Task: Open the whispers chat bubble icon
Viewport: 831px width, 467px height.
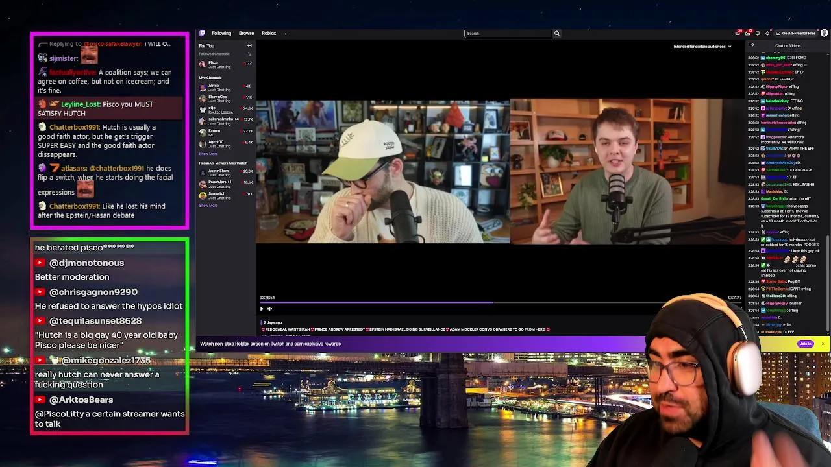Action: click(x=758, y=33)
